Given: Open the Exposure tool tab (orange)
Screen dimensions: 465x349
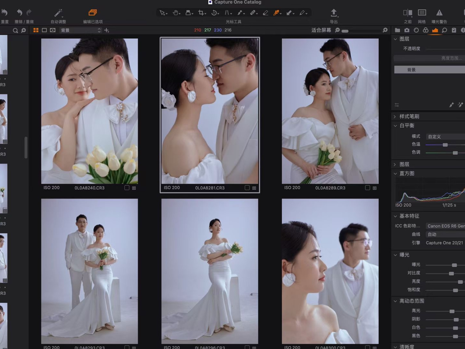Looking at the screenshot, I should tap(435, 30).
